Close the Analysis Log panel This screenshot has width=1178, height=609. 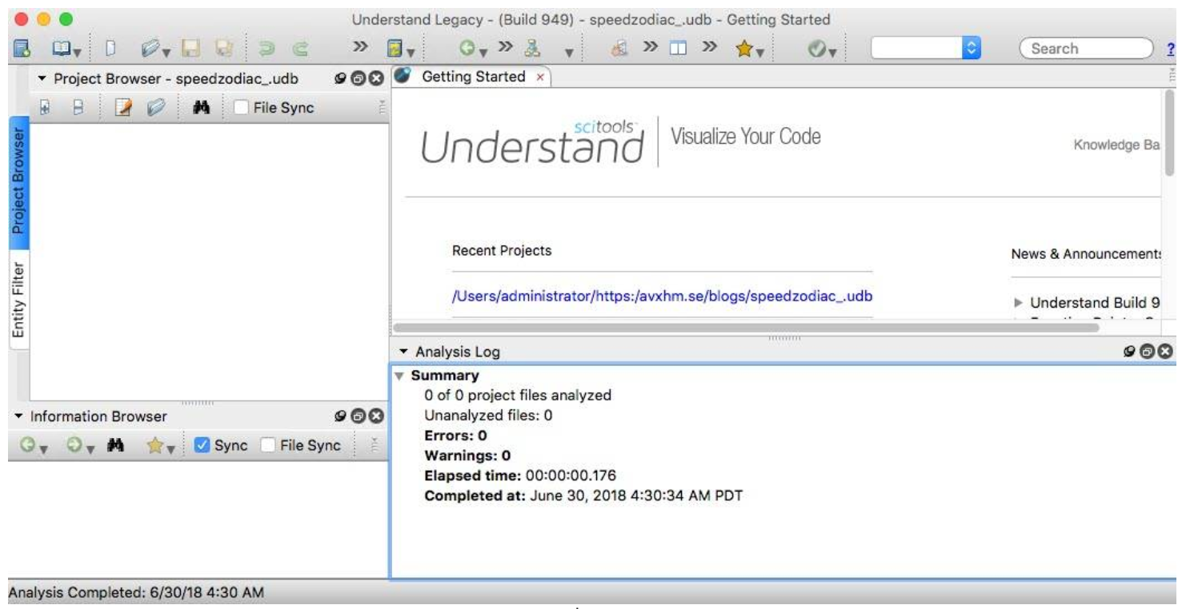click(1166, 351)
